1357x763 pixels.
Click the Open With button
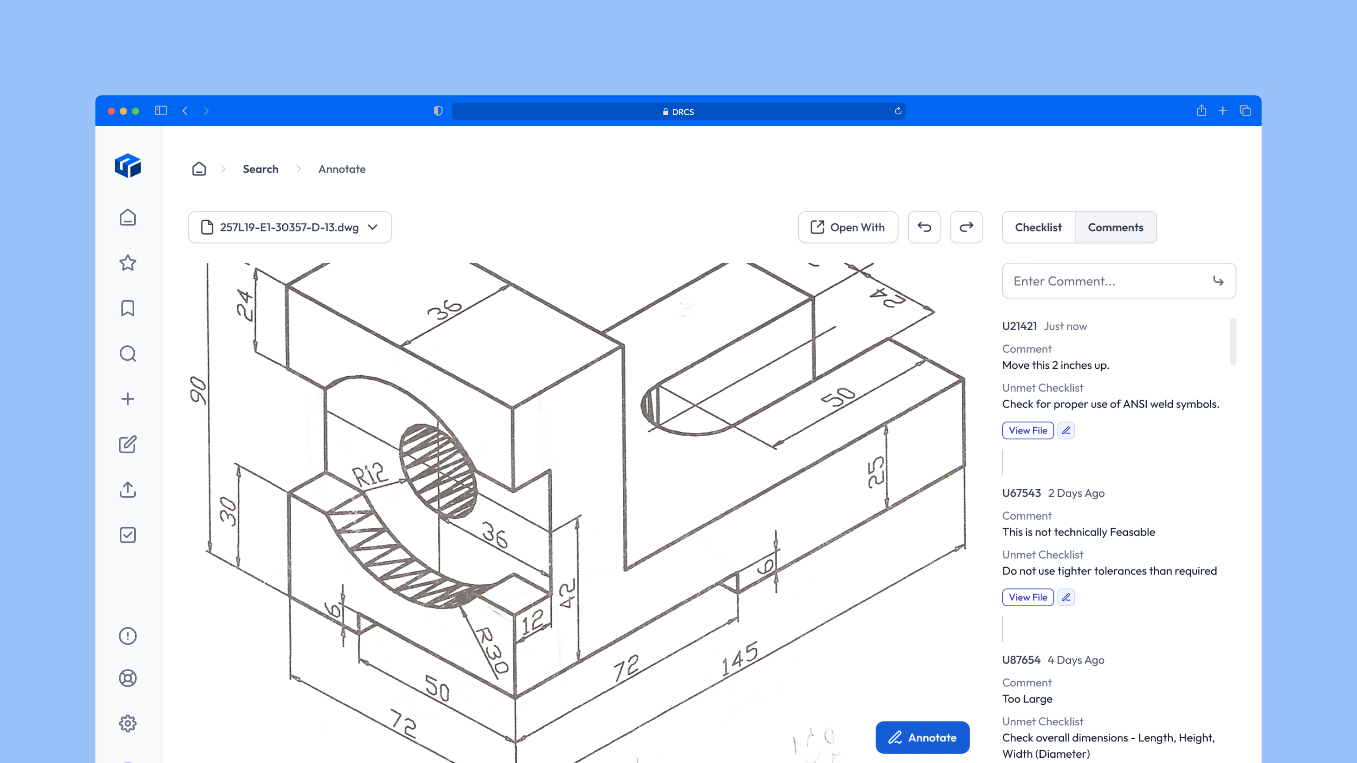pyautogui.click(x=848, y=227)
